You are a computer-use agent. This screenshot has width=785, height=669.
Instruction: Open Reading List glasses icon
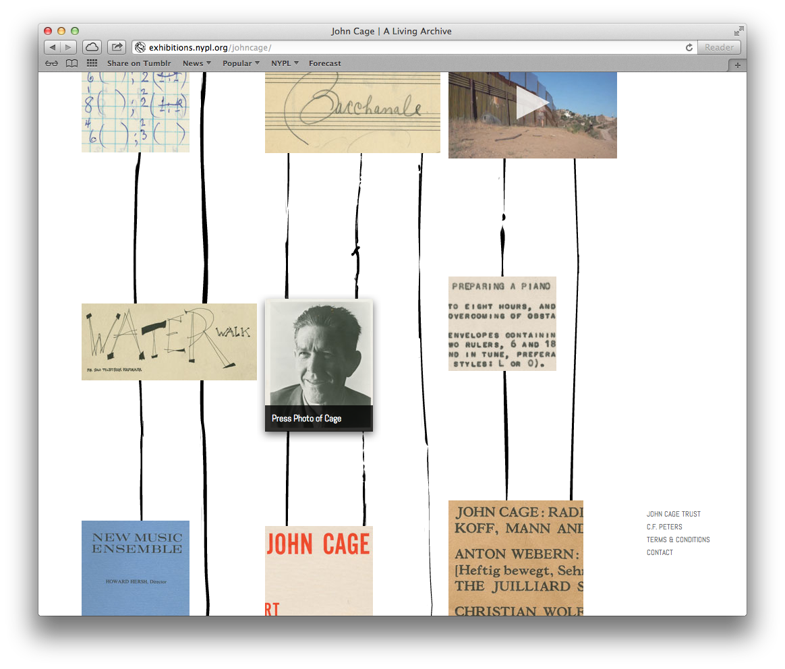pos(51,63)
